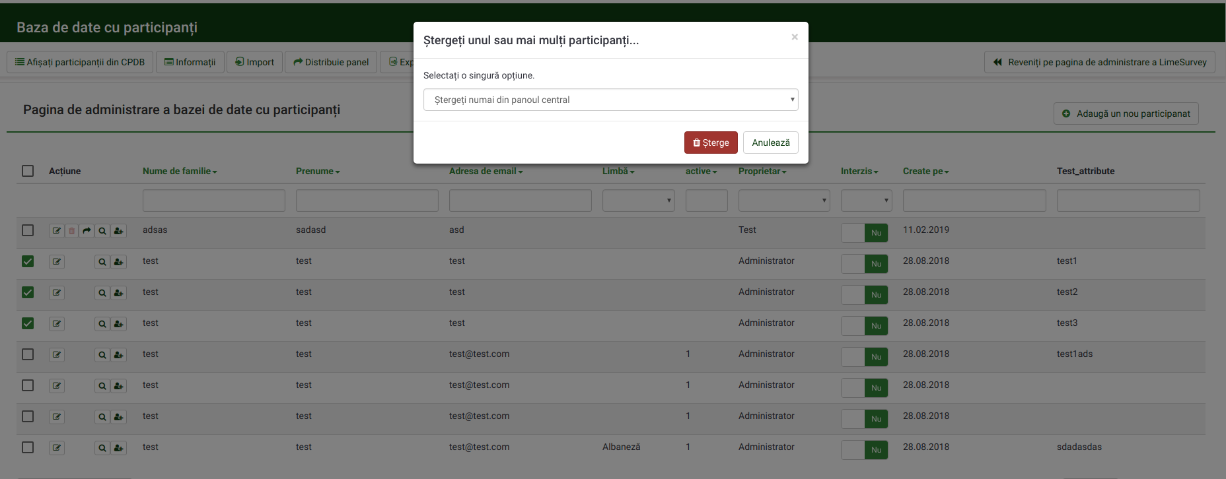
Task: Add the test1ads participant to a survey
Action: click(118, 355)
